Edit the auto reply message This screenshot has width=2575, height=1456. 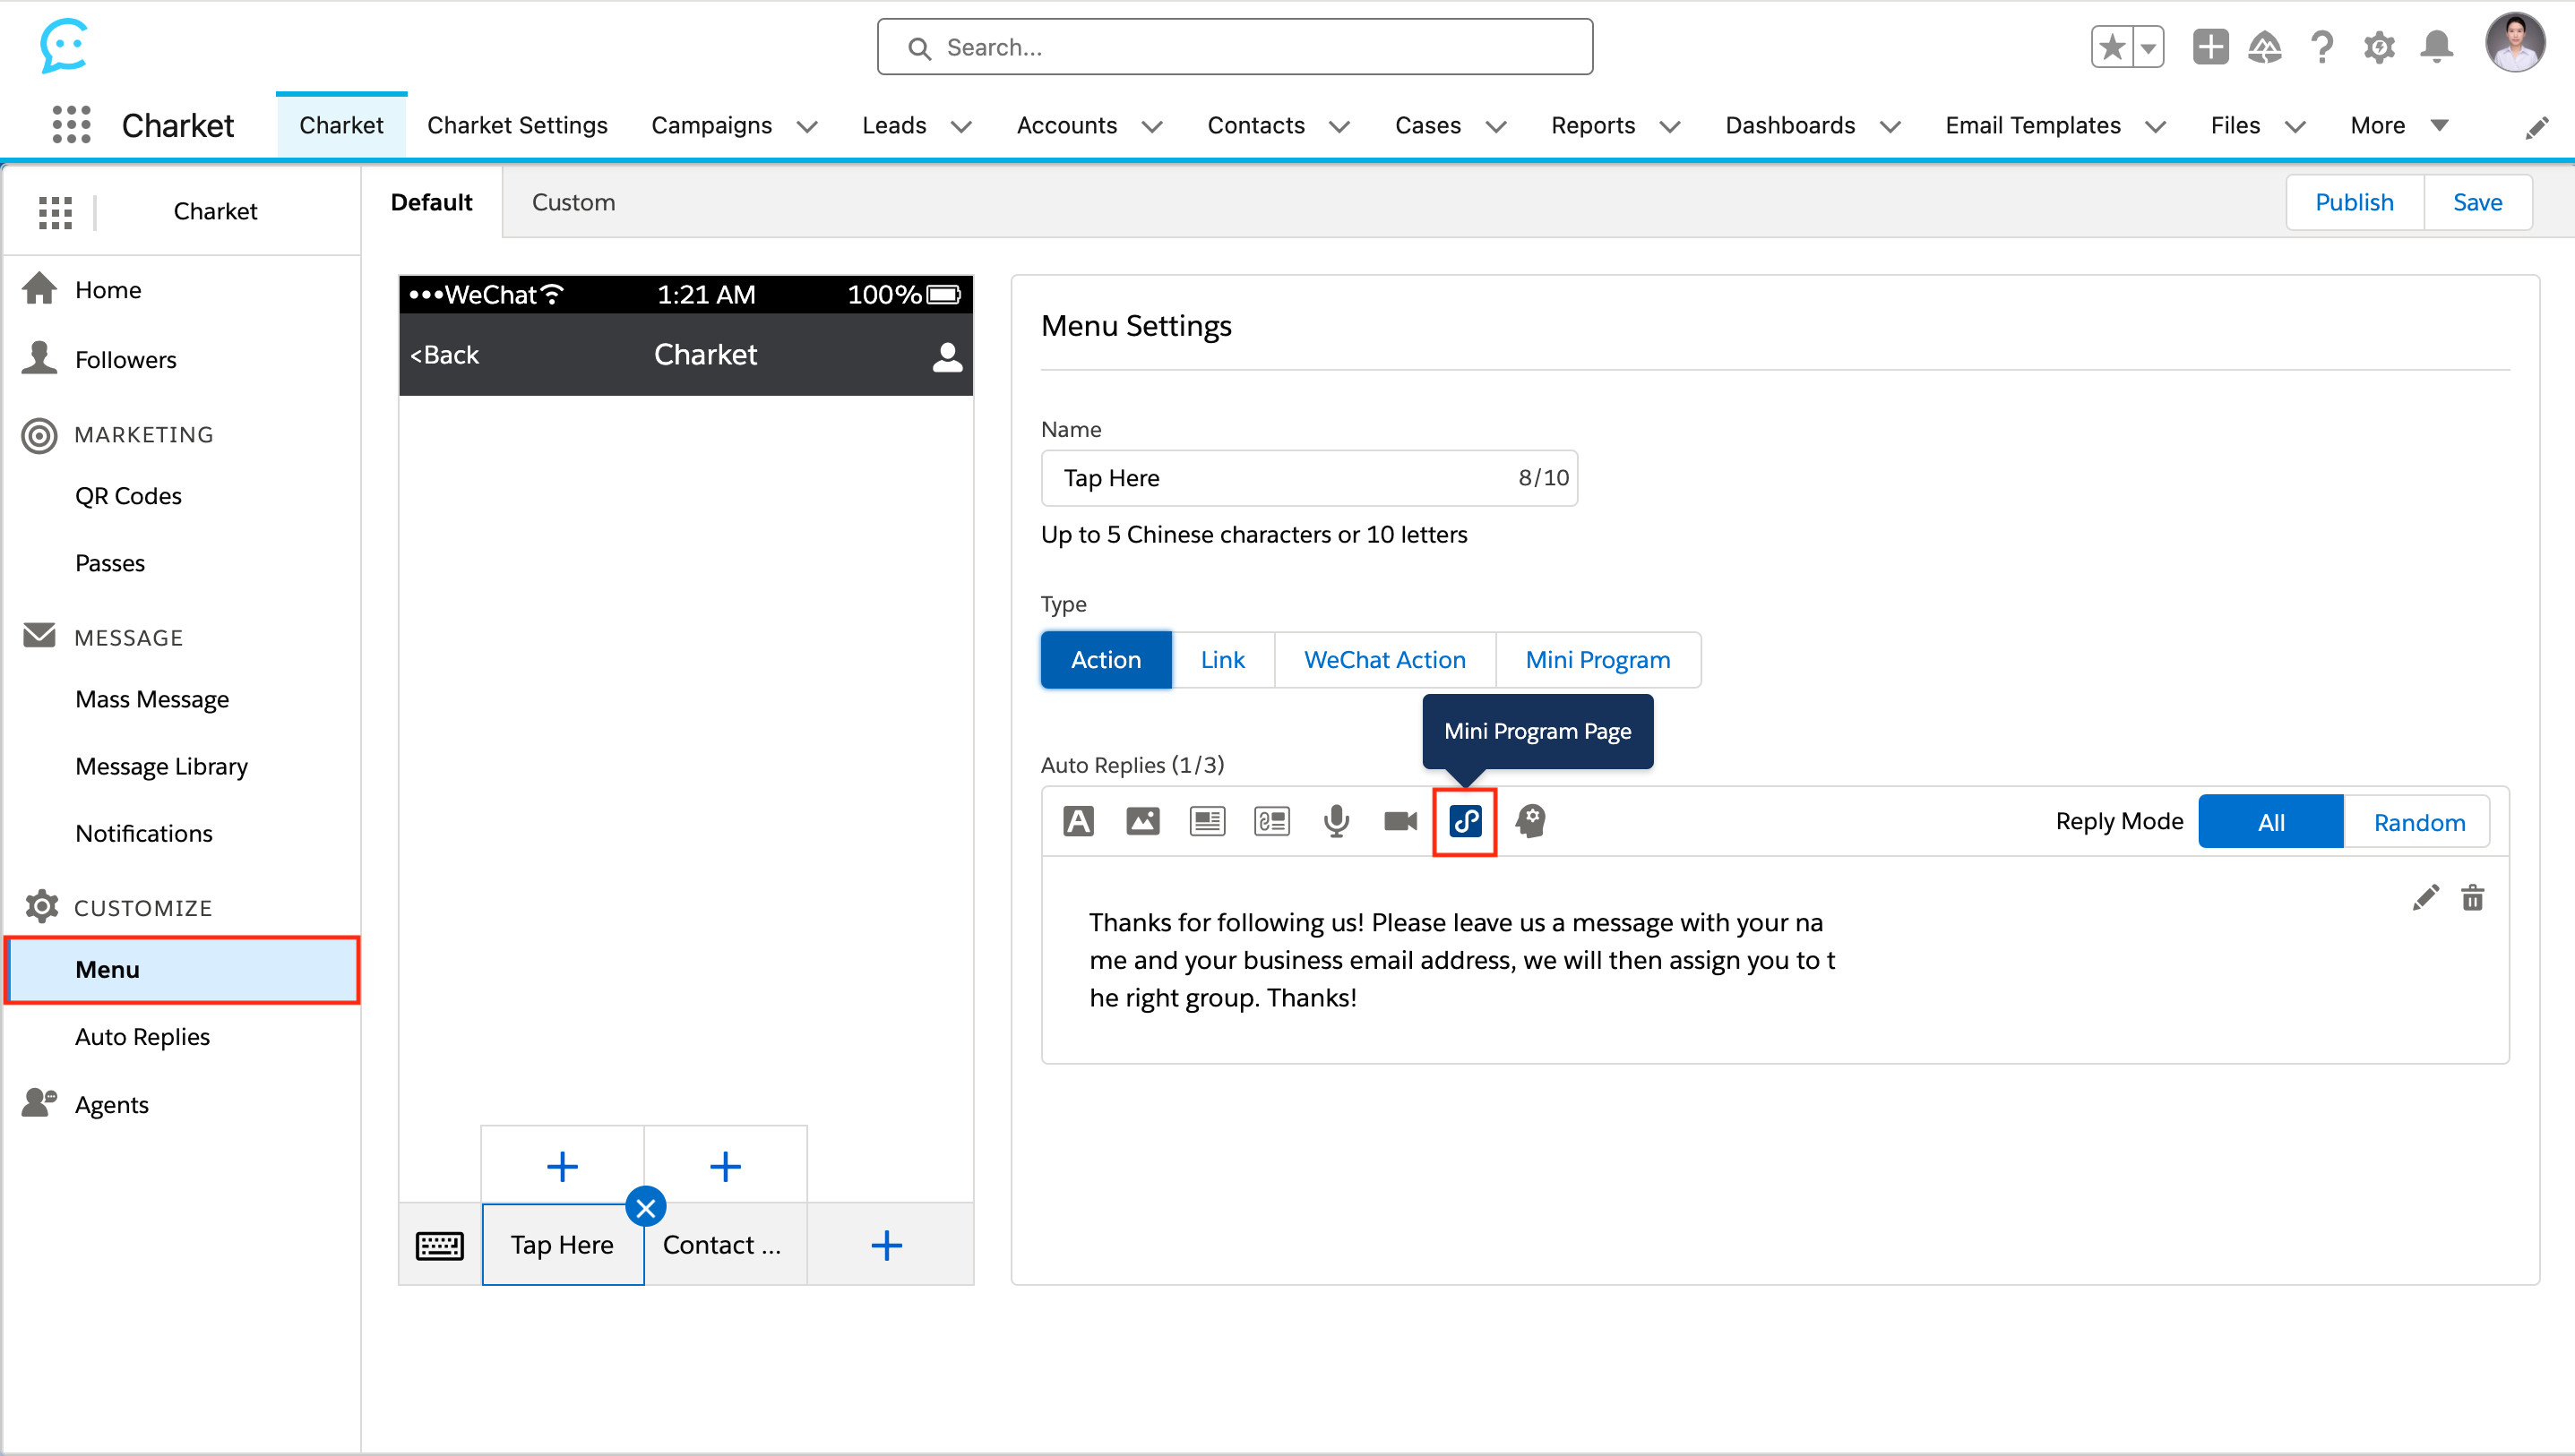tap(2425, 897)
